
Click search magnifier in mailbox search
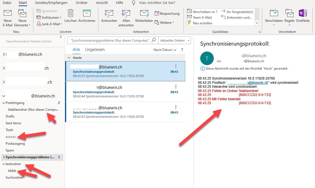coord(154,40)
